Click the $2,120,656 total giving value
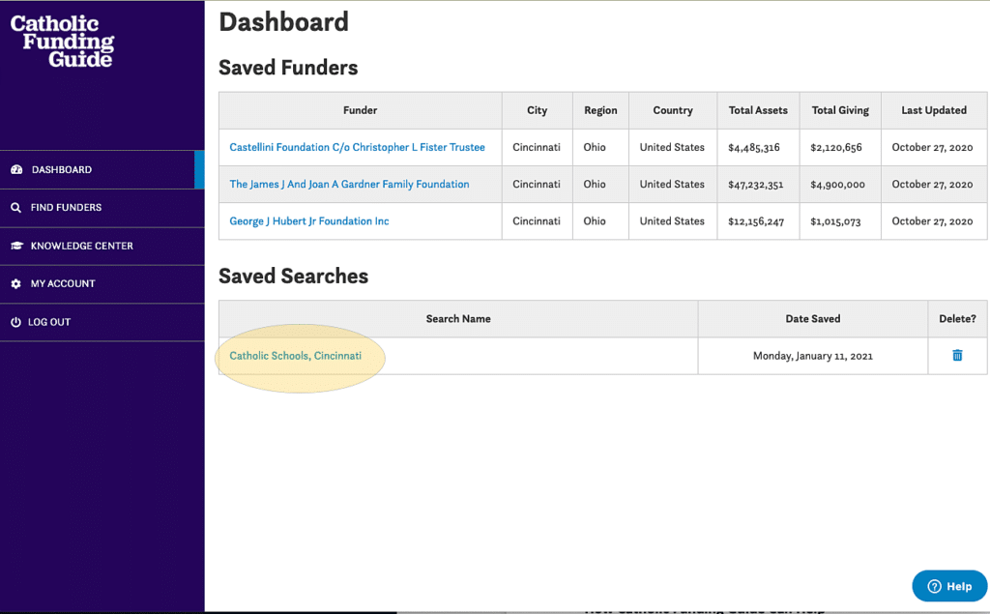The image size is (990, 614). click(x=836, y=147)
